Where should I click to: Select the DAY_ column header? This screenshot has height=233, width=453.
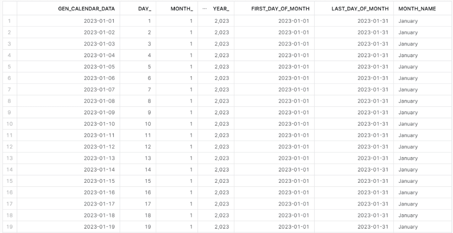[144, 9]
